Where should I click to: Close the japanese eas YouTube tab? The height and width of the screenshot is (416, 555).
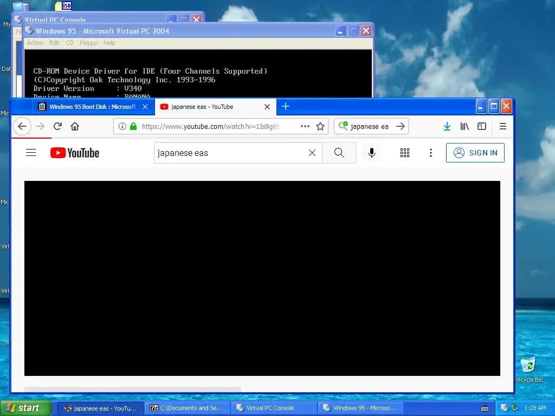tap(267, 107)
